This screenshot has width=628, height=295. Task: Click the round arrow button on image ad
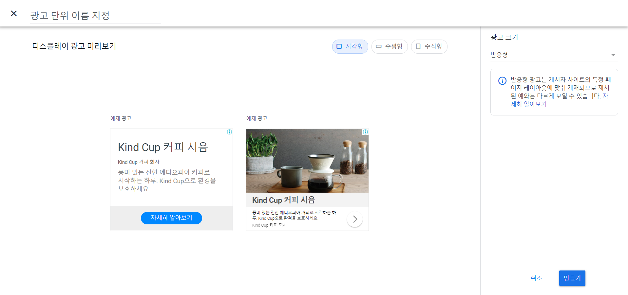[x=355, y=219]
